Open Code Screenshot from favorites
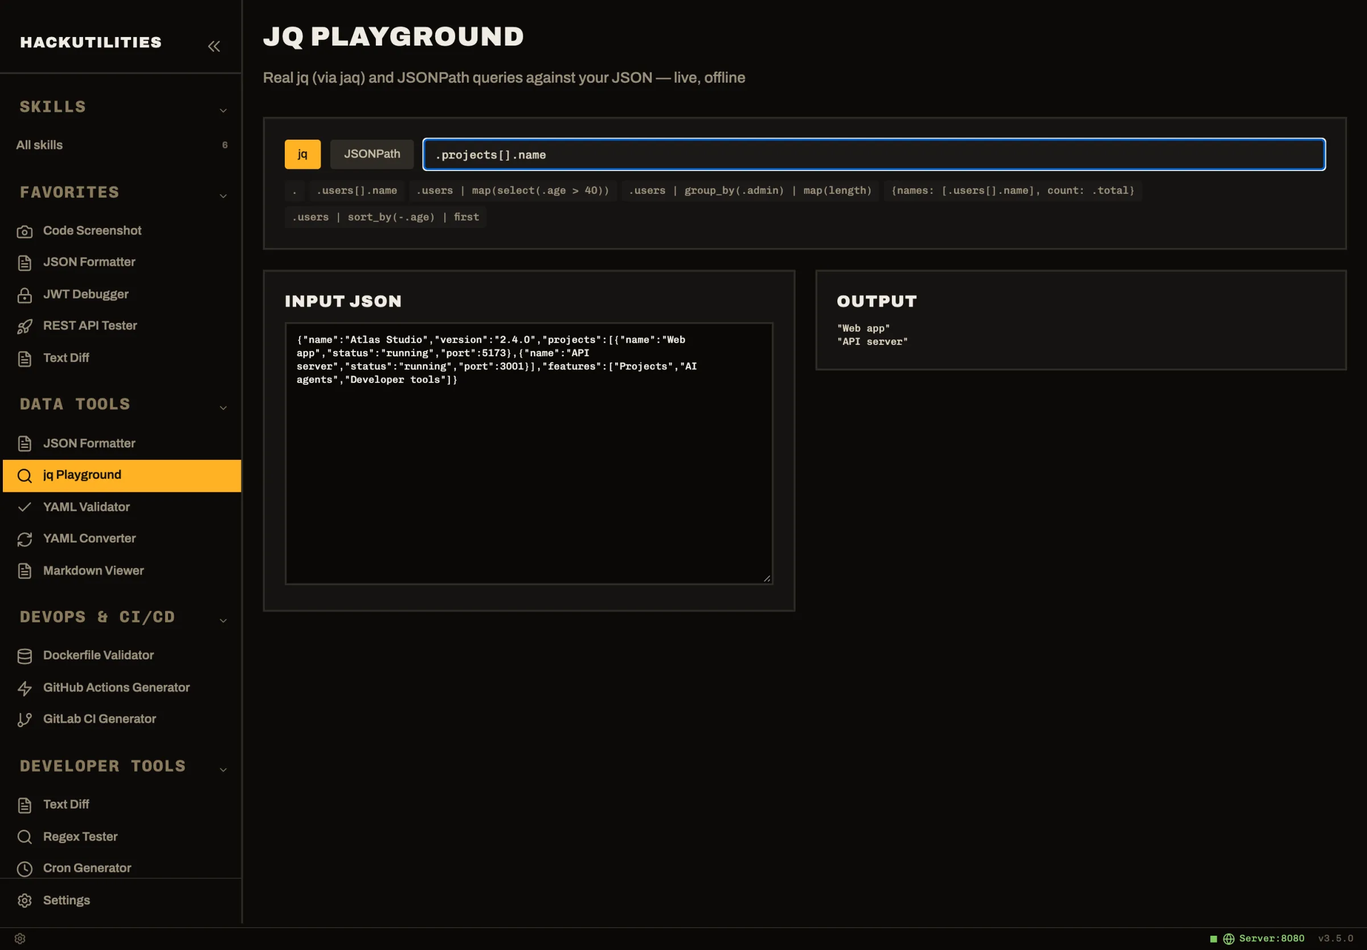This screenshot has height=950, width=1367. [121, 231]
